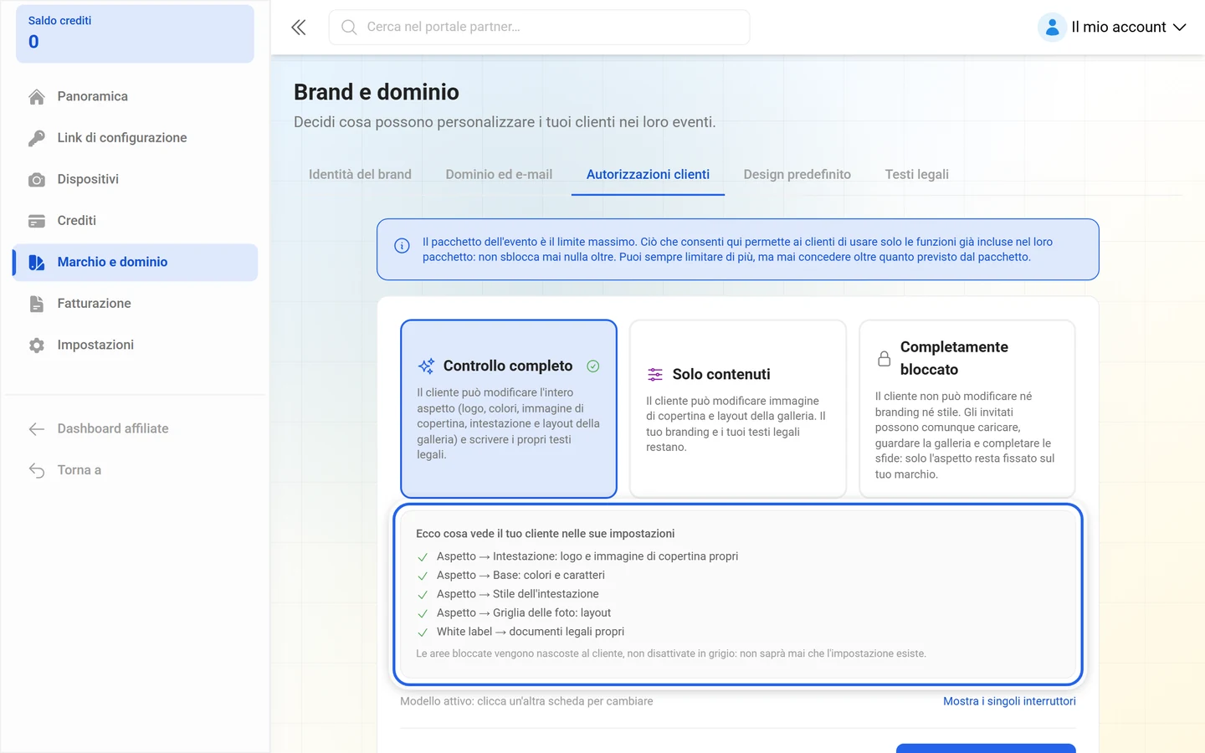The width and height of the screenshot is (1205, 753).
Task: Switch to the Identità del brand tab
Action: [360, 175]
